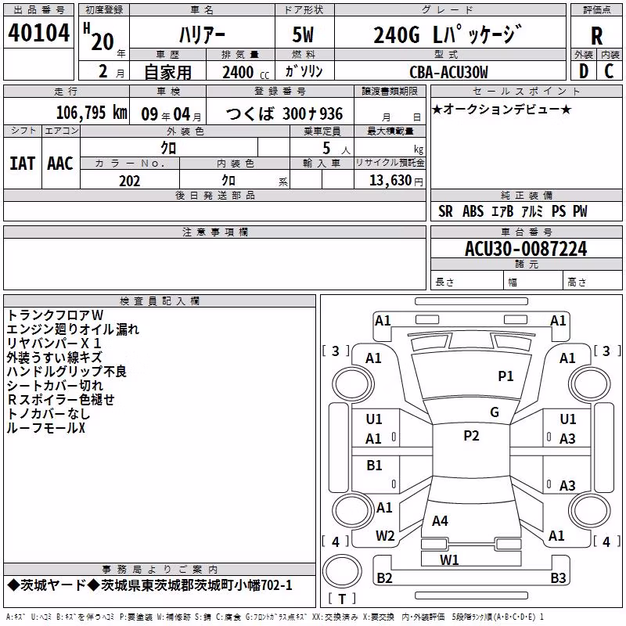This screenshot has height=626, width=626.
Task: Select inspector note Rスポイラー色褪せ
Action: coord(61,400)
